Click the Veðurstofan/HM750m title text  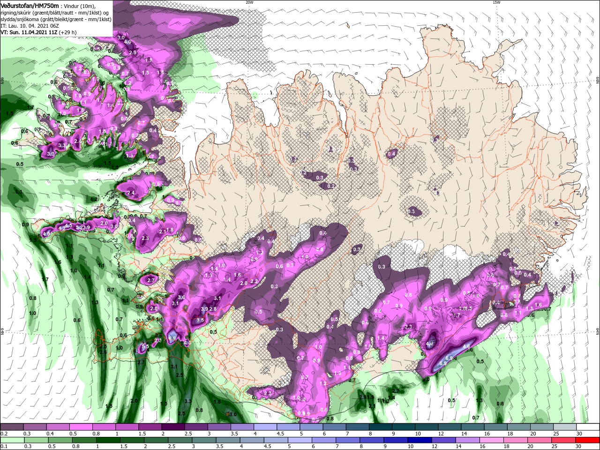pos(30,5)
